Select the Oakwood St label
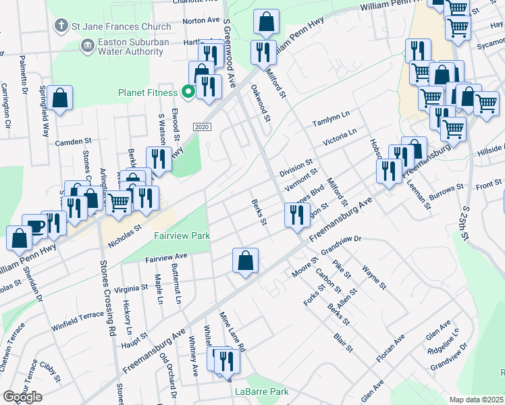This screenshot has width=505, height=405. point(260,103)
